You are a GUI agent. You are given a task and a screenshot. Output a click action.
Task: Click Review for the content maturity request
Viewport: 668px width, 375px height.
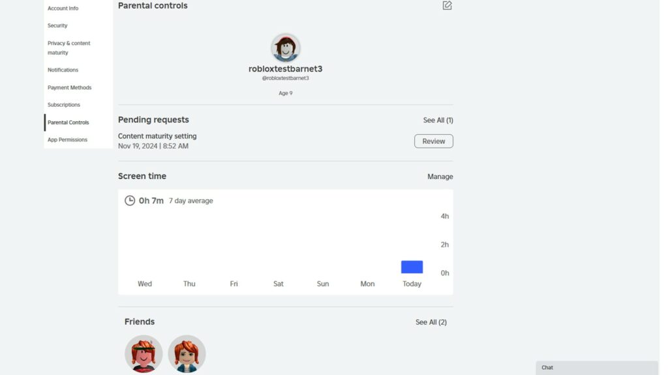click(434, 141)
